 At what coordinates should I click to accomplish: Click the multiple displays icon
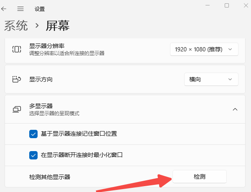17,109
